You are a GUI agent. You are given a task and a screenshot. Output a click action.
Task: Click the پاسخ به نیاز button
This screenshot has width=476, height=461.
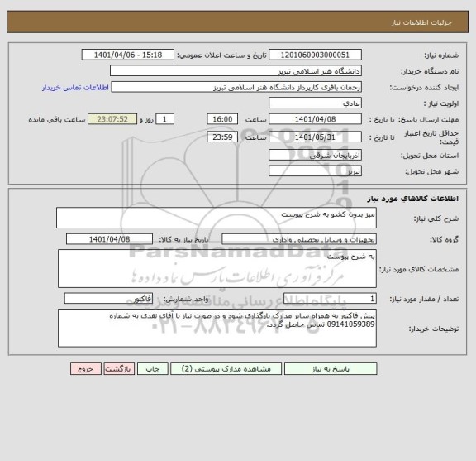pos(331,368)
